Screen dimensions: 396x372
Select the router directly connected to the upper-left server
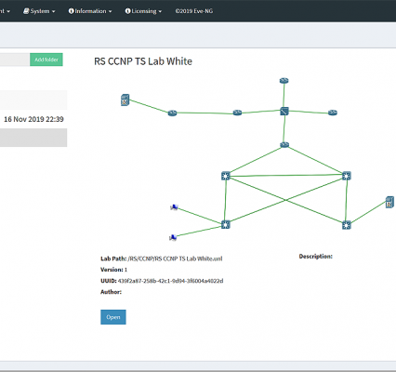[172, 113]
